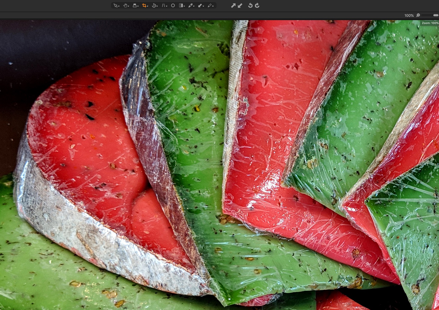Click the Apply Adjustments down-arrow icon
This screenshot has width=439, height=310.
tap(240, 5)
